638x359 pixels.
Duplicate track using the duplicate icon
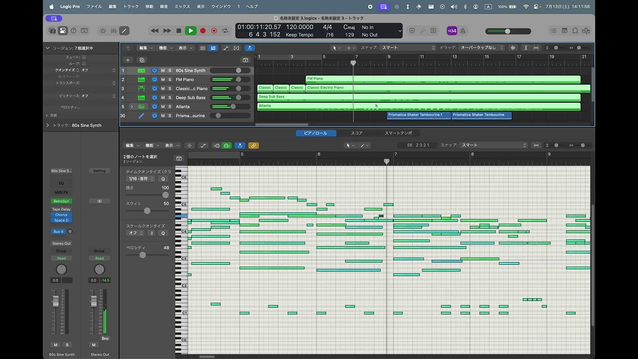coord(142,60)
